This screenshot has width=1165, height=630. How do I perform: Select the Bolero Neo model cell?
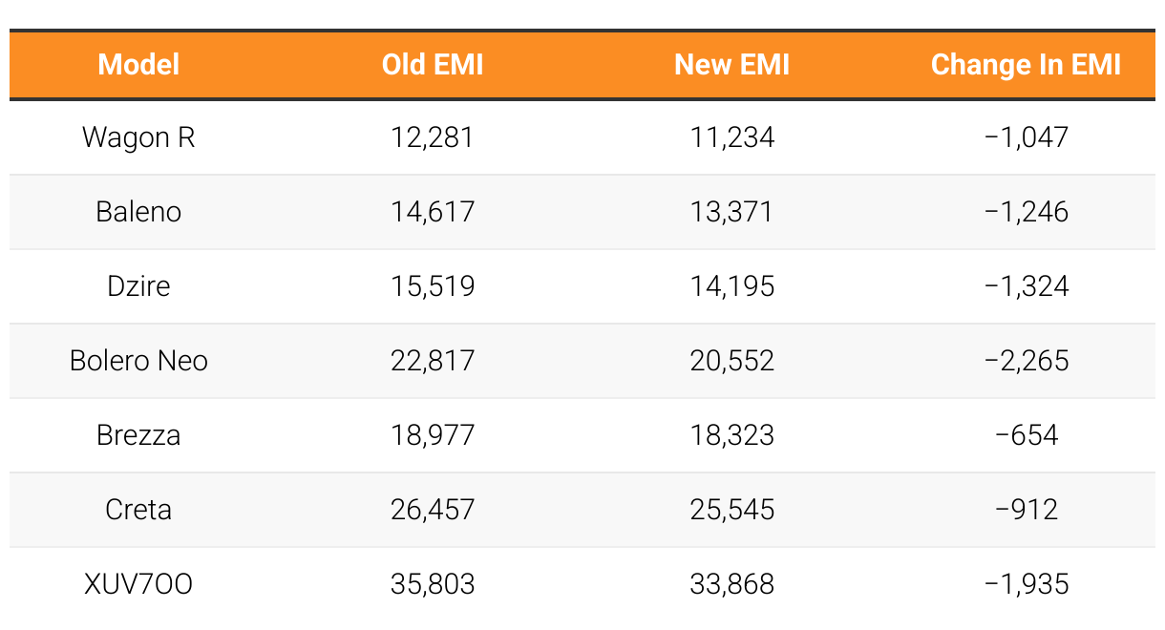point(139,361)
